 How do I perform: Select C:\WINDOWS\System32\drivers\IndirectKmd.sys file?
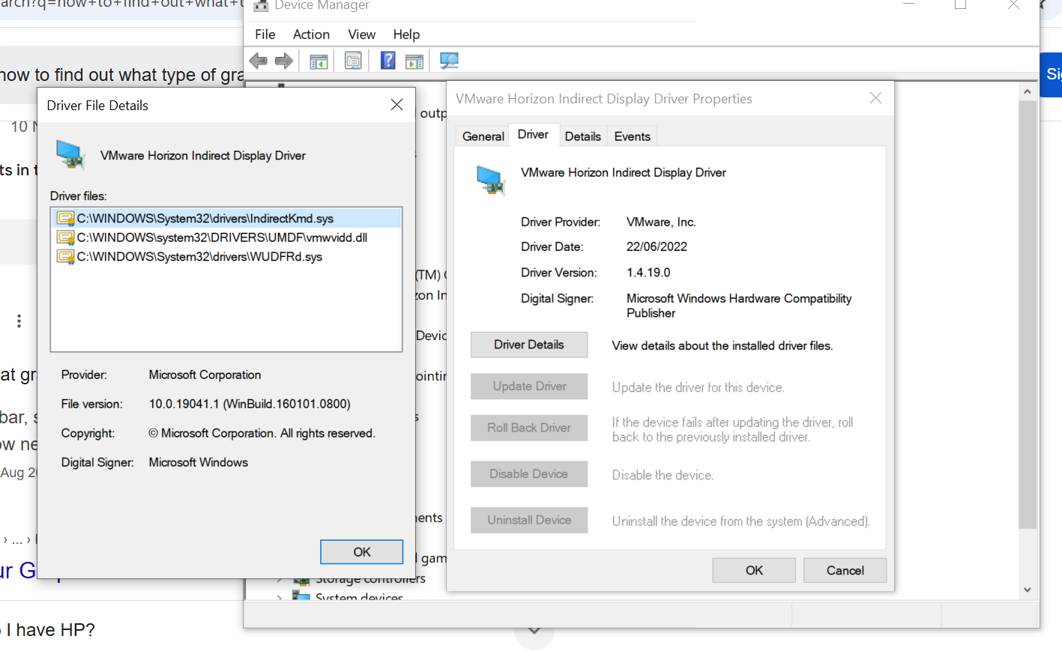(226, 219)
